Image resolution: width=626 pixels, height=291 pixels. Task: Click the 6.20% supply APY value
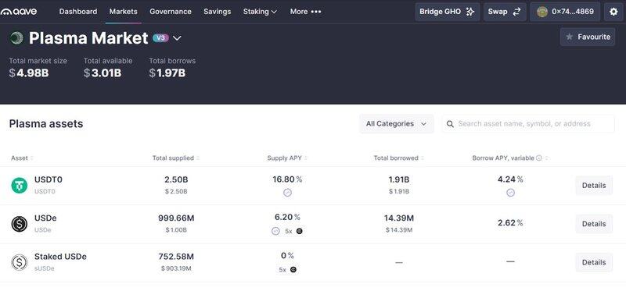287,217
